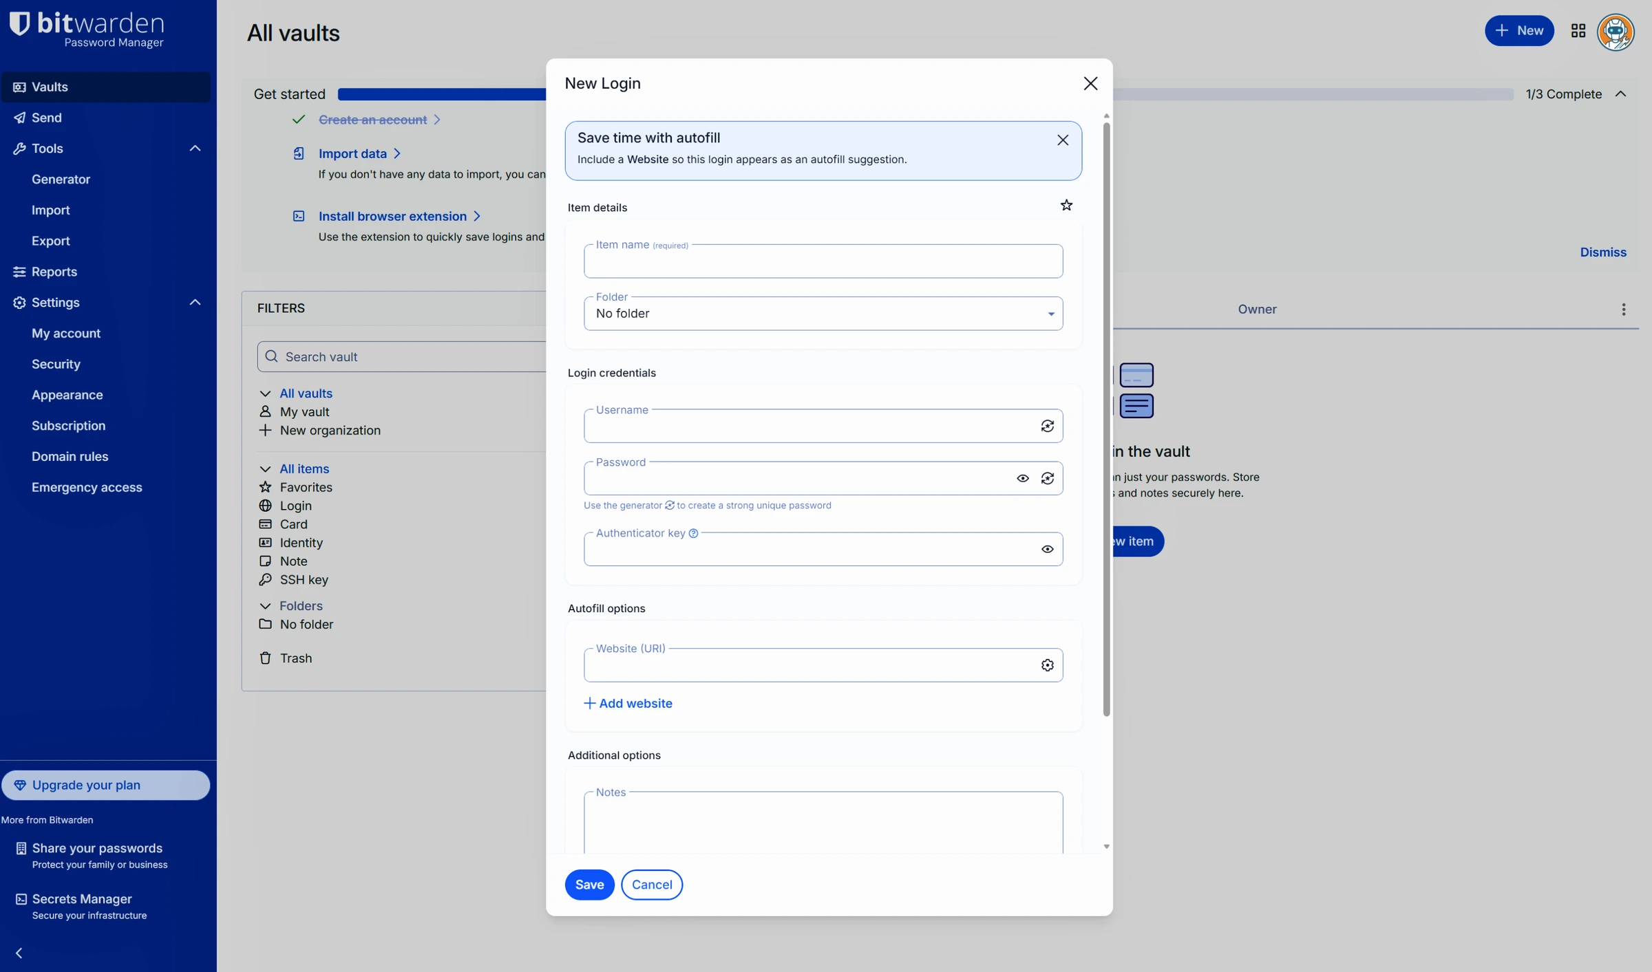Open the password generator icon in Password field

pyautogui.click(x=1047, y=478)
